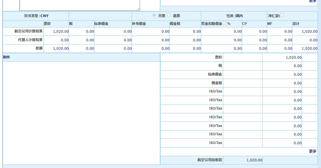Tick the 罚金扣除佣金 percent checkbox

[x=224, y=23]
